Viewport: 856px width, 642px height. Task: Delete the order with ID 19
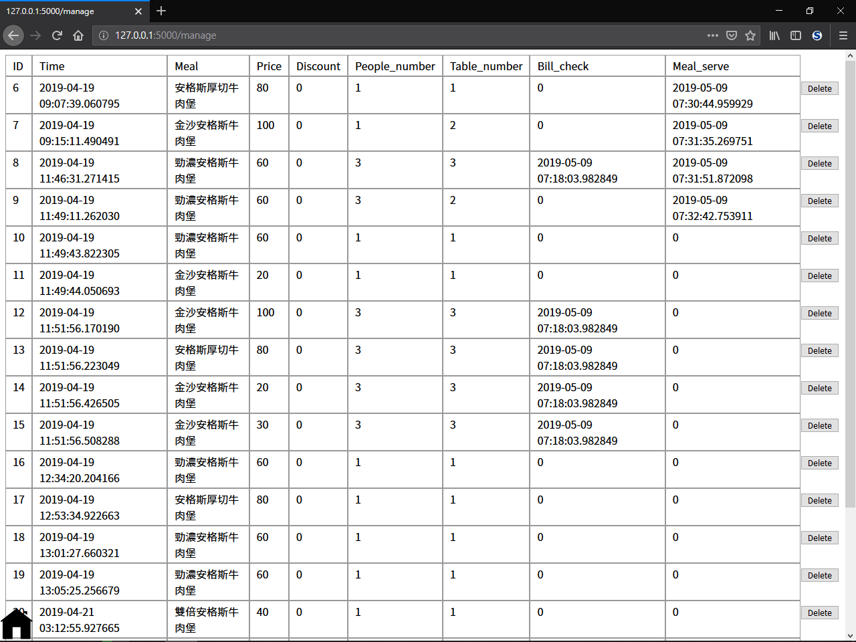pyautogui.click(x=820, y=575)
